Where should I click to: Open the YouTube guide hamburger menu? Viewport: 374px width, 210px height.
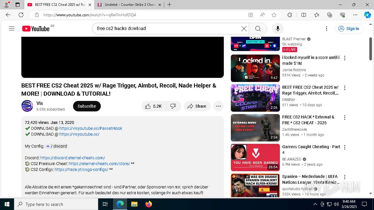(x=12, y=29)
